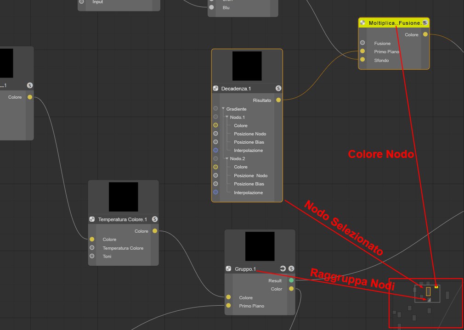Click the Colore port under Nodo.2
Screen dimensions: 464x330
[x=216, y=167]
